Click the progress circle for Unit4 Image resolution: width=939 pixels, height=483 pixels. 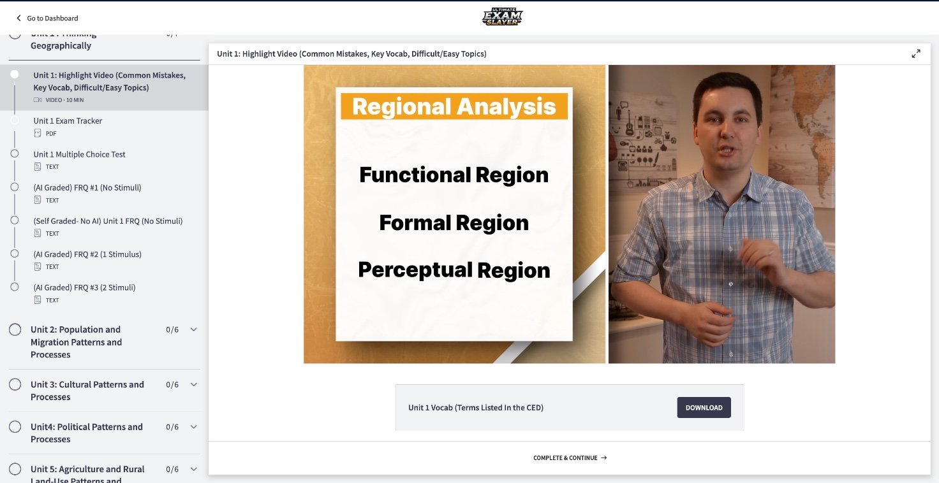15,427
